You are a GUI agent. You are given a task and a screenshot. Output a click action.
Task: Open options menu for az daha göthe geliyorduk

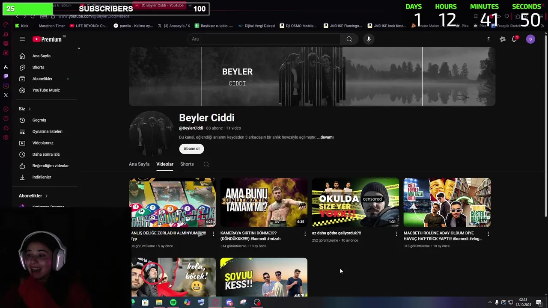(x=396, y=234)
